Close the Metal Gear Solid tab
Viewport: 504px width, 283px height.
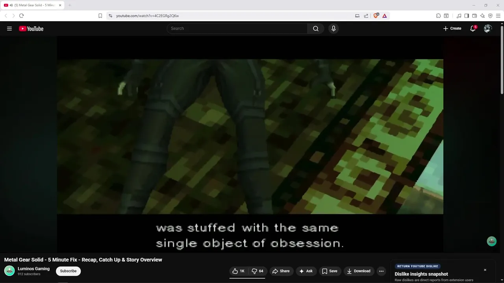[60, 5]
